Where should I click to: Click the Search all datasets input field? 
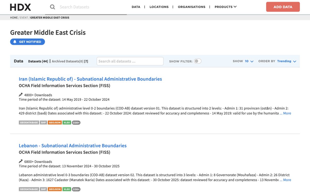point(130,61)
